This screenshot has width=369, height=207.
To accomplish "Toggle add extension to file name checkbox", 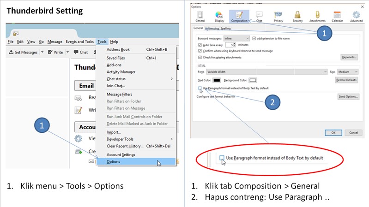I will click(254, 38).
